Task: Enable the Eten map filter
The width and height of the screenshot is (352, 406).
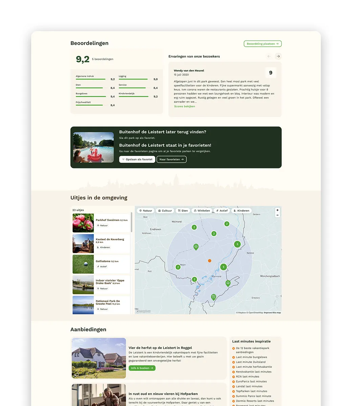Action: [x=183, y=211]
